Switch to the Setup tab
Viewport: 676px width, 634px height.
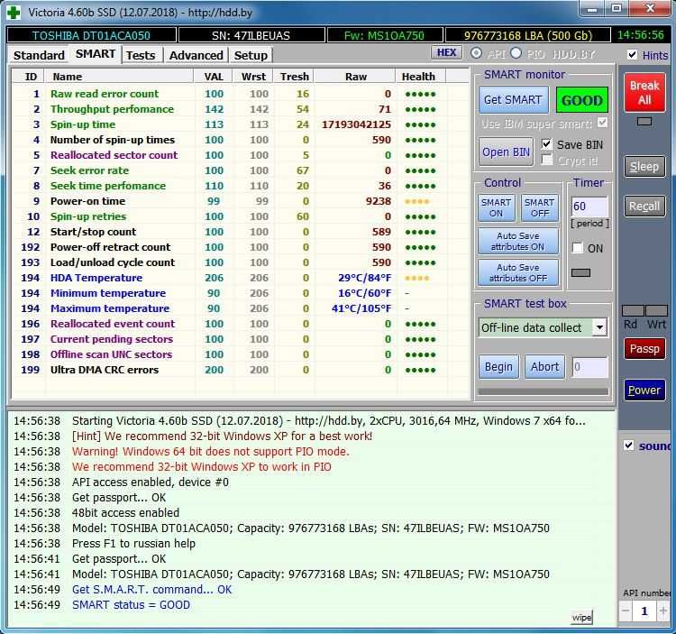click(x=251, y=55)
